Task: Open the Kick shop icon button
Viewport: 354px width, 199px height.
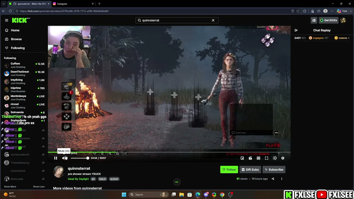Action: point(314,20)
